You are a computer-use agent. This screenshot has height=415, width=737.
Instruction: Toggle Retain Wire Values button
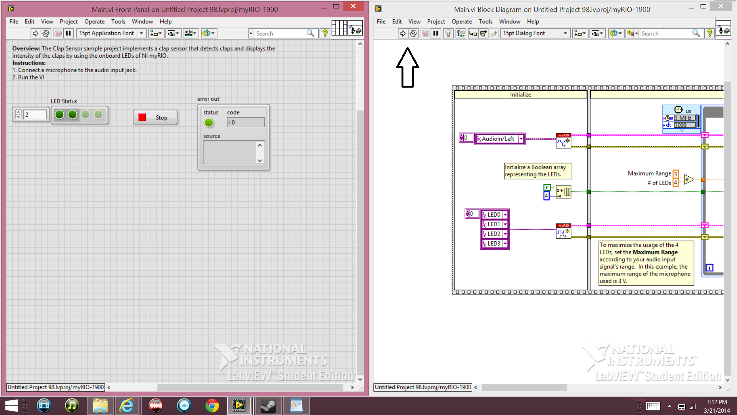tap(461, 33)
